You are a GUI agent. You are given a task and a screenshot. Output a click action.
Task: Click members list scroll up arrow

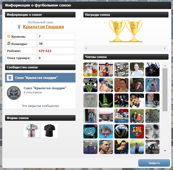pyautogui.click(x=165, y=66)
